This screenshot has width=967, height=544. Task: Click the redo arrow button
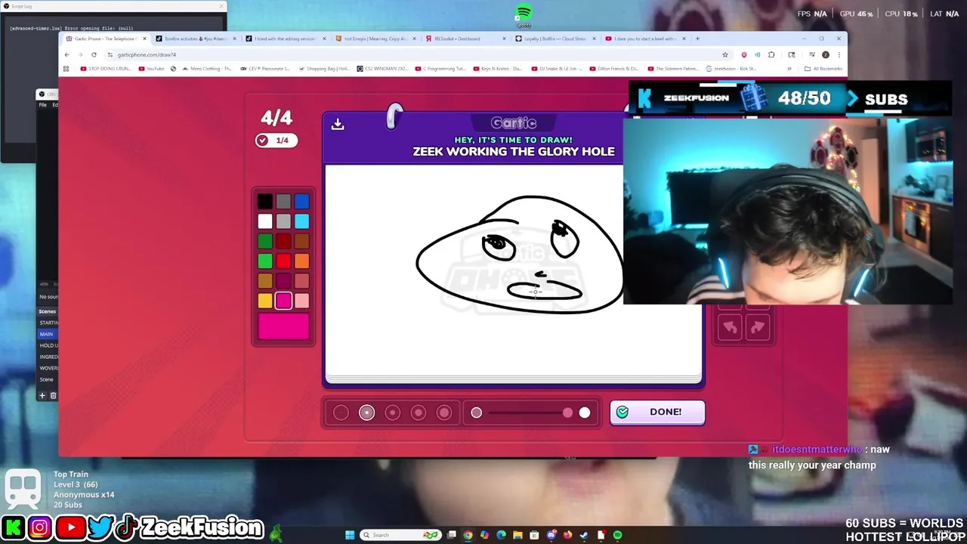[758, 327]
